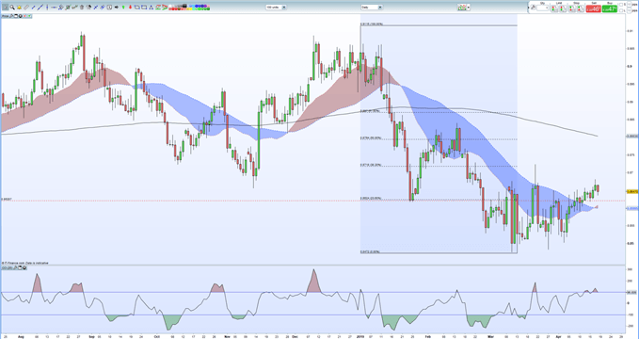Open the 100 units dropdown
The image size is (639, 339).
(276, 7)
